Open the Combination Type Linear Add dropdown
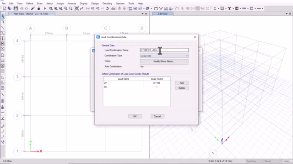The height and width of the screenshot is (164, 293). tap(164, 56)
